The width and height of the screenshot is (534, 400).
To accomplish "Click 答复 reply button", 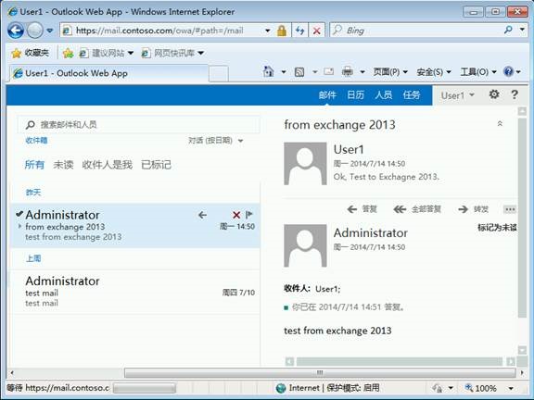I will click(362, 209).
